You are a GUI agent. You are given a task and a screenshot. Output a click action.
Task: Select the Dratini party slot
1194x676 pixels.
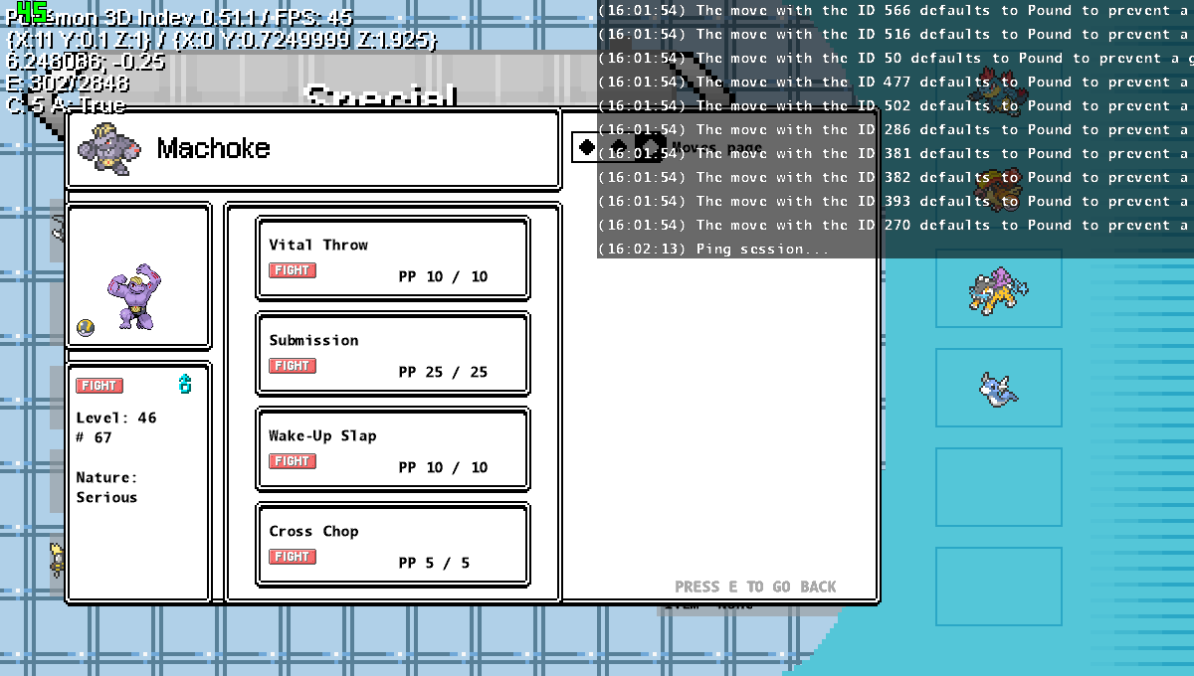click(998, 389)
